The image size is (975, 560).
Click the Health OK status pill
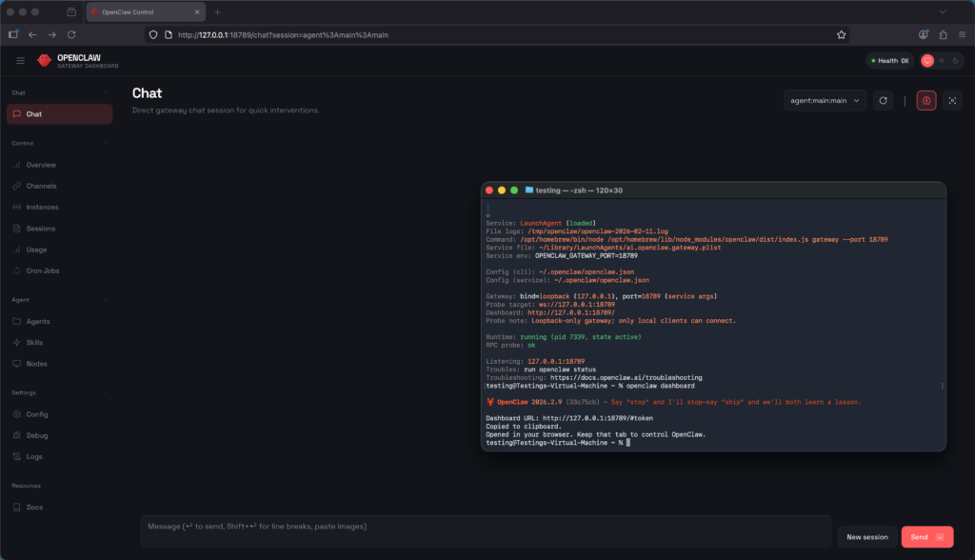(x=890, y=60)
